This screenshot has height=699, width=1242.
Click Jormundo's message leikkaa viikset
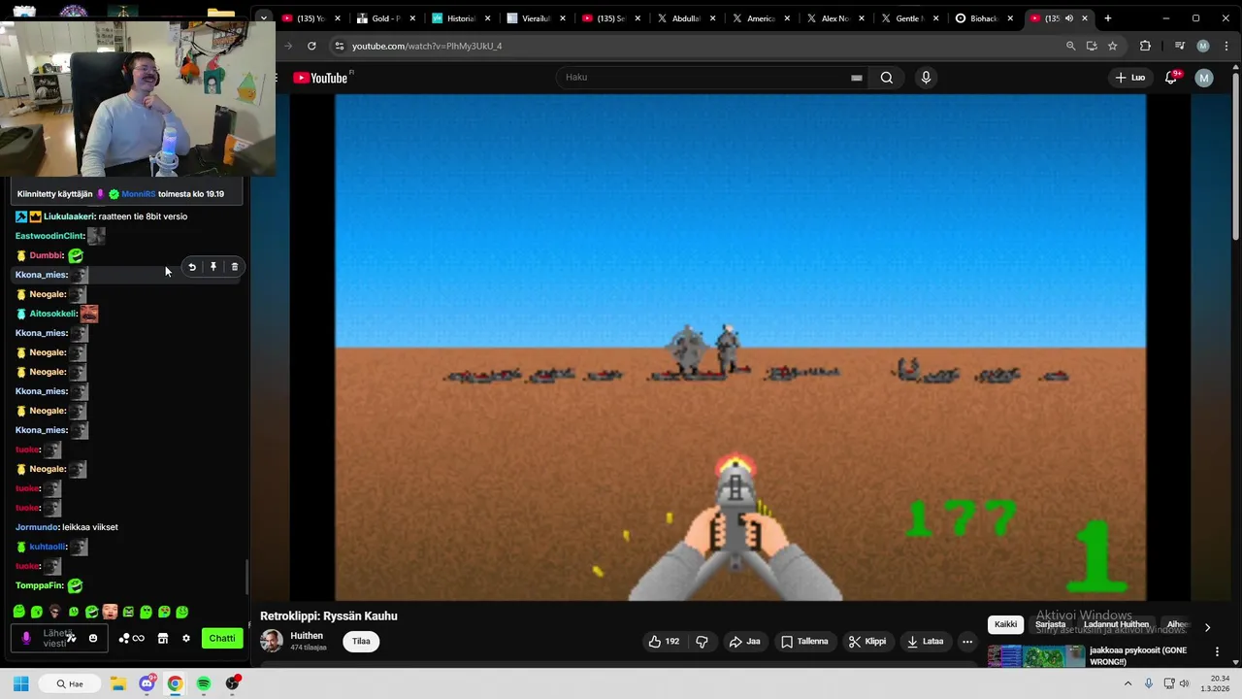click(89, 527)
